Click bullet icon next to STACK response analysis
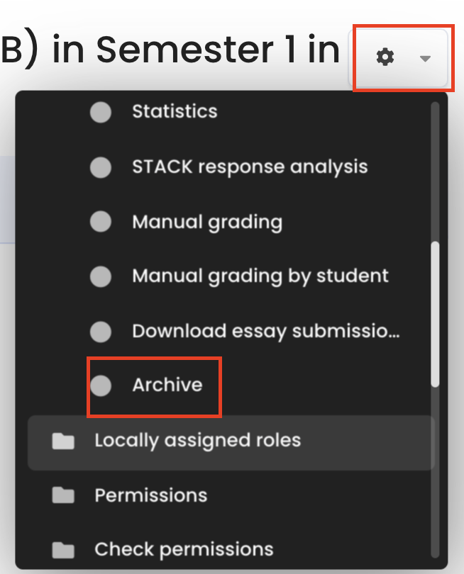 pos(101,167)
